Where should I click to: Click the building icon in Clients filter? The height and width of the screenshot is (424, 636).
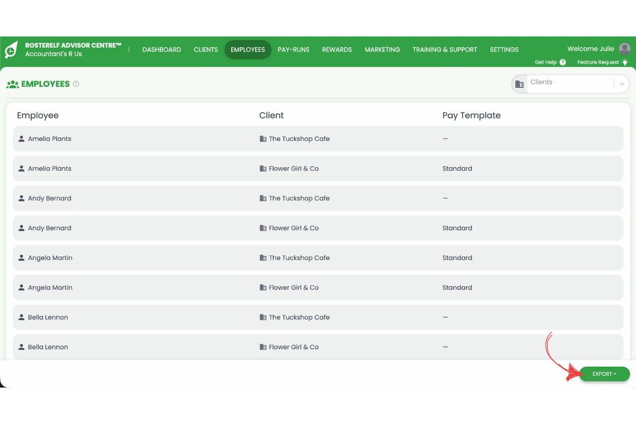[x=519, y=84]
